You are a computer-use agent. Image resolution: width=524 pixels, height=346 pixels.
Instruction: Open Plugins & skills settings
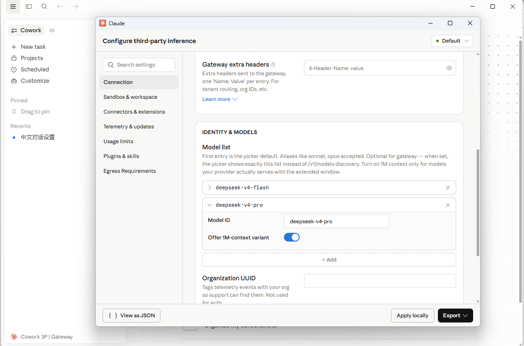click(x=139, y=156)
